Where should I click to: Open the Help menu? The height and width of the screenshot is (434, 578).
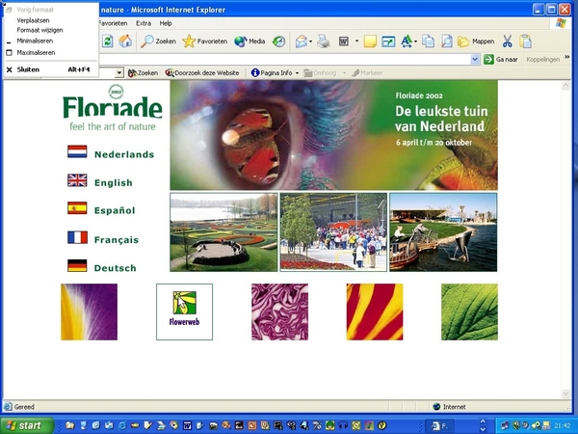166,23
